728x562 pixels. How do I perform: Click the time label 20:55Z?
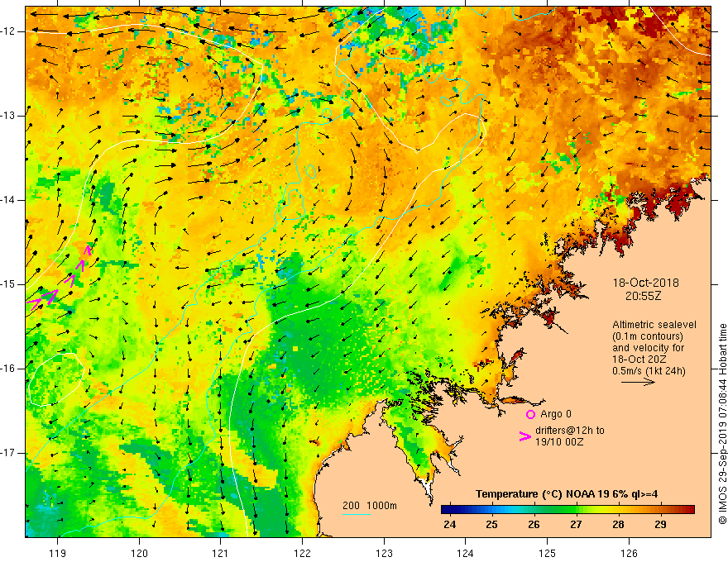pos(643,296)
